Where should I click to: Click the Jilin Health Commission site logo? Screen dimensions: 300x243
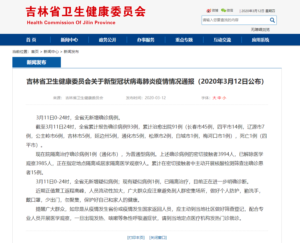(86, 15)
